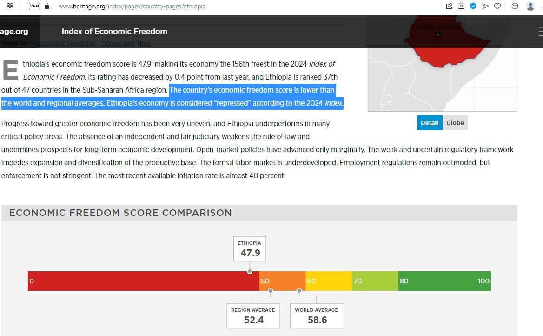Click Economic Freedom Score Comparison heading
Viewport: 543px width, 336px height.
point(120,213)
